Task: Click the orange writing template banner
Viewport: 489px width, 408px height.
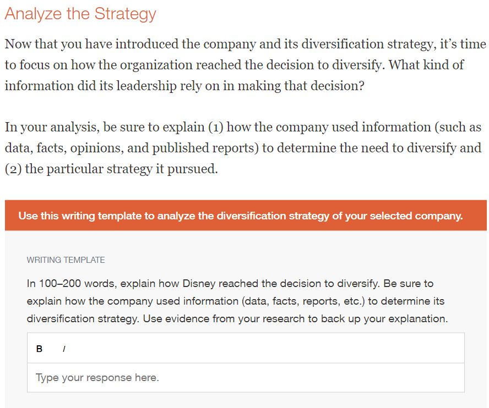Action: point(246,216)
